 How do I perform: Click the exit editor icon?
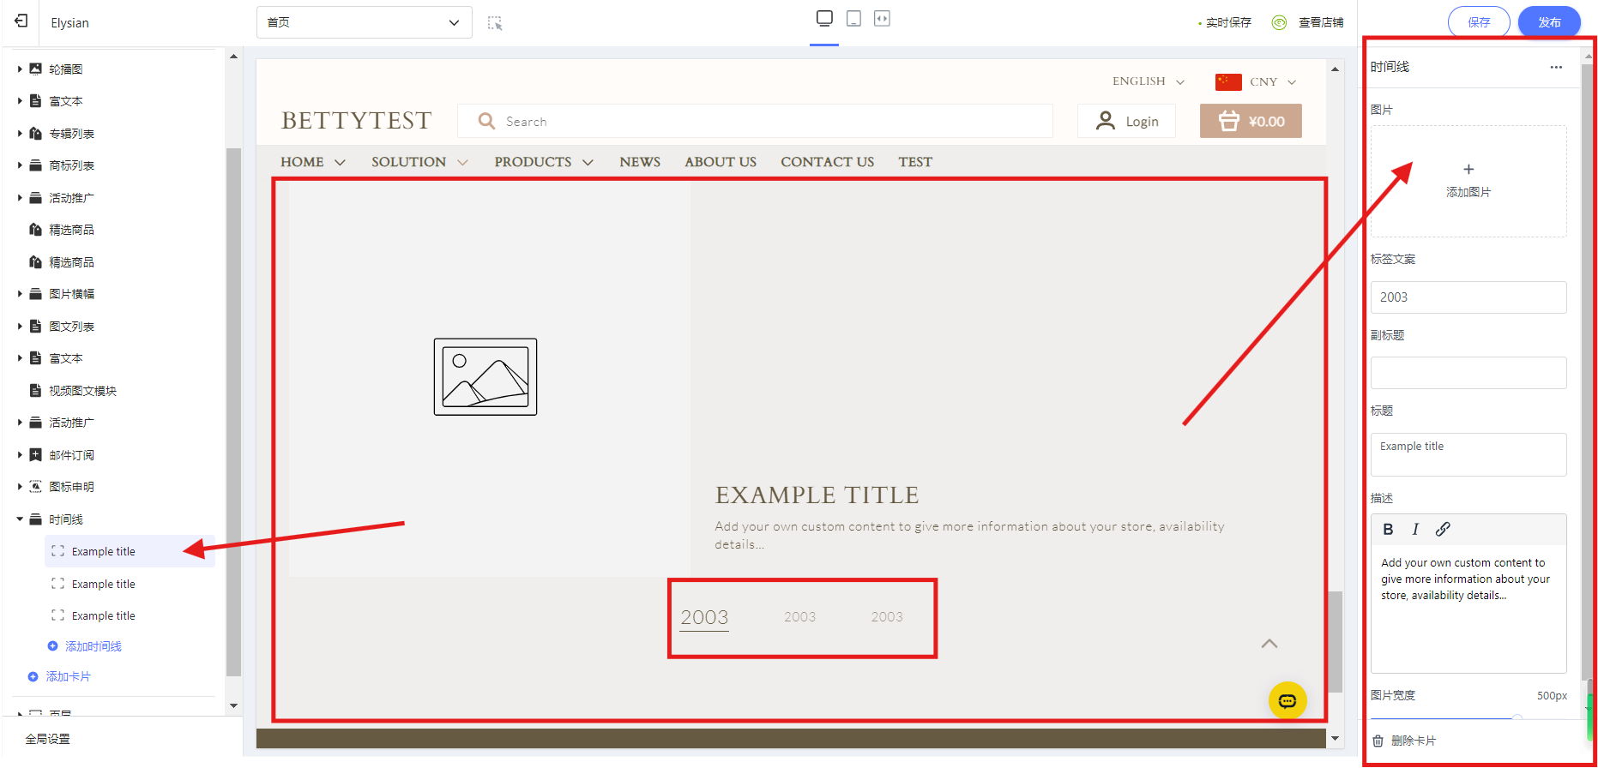point(21,21)
